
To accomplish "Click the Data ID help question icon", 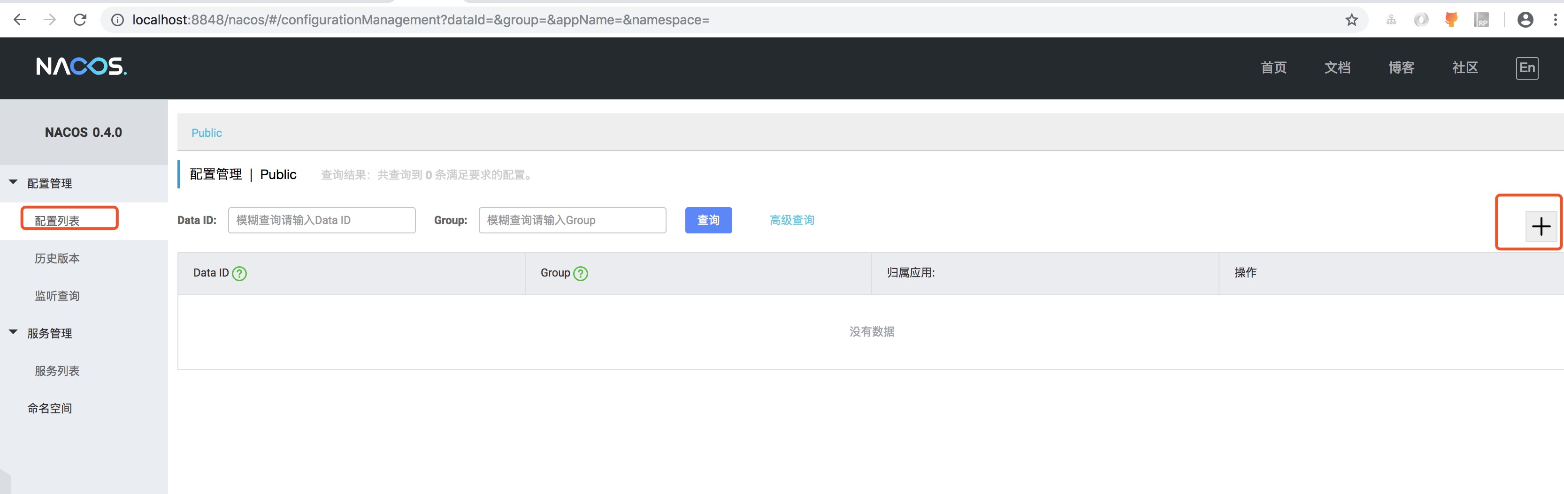I will click(240, 273).
